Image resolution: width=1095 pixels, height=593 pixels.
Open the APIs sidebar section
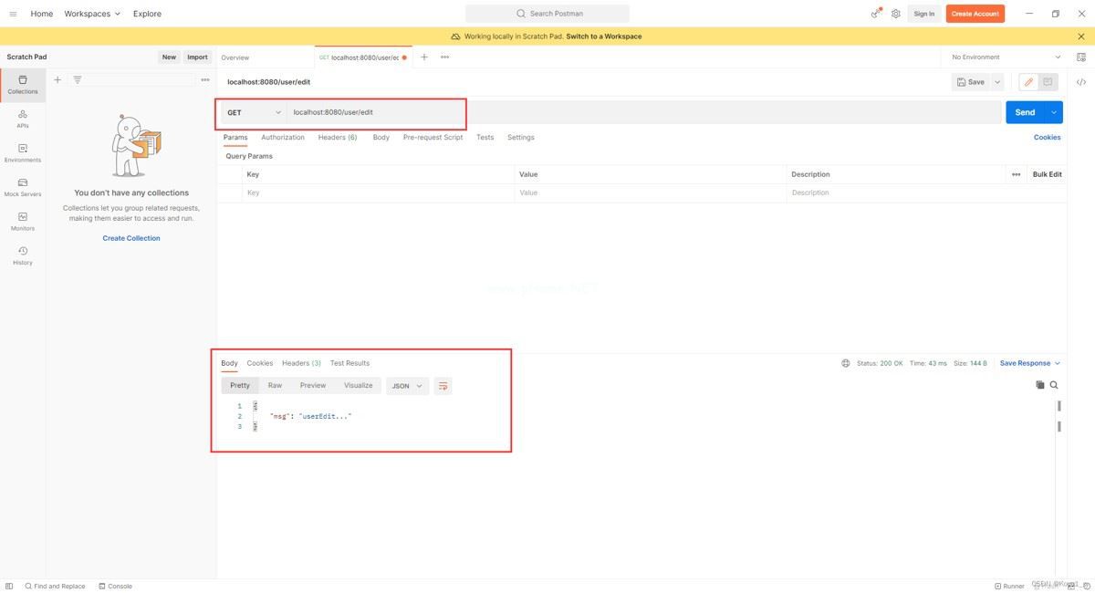[23, 119]
